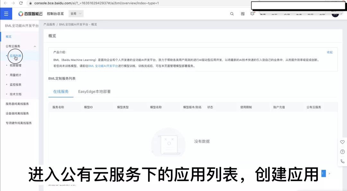This screenshot has width=347, height=191.
Task: Open 服务器纯离线服务 in the sidebar
Action: (x=17, y=104)
